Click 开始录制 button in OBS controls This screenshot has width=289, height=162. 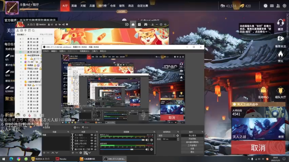click(x=192, y=139)
